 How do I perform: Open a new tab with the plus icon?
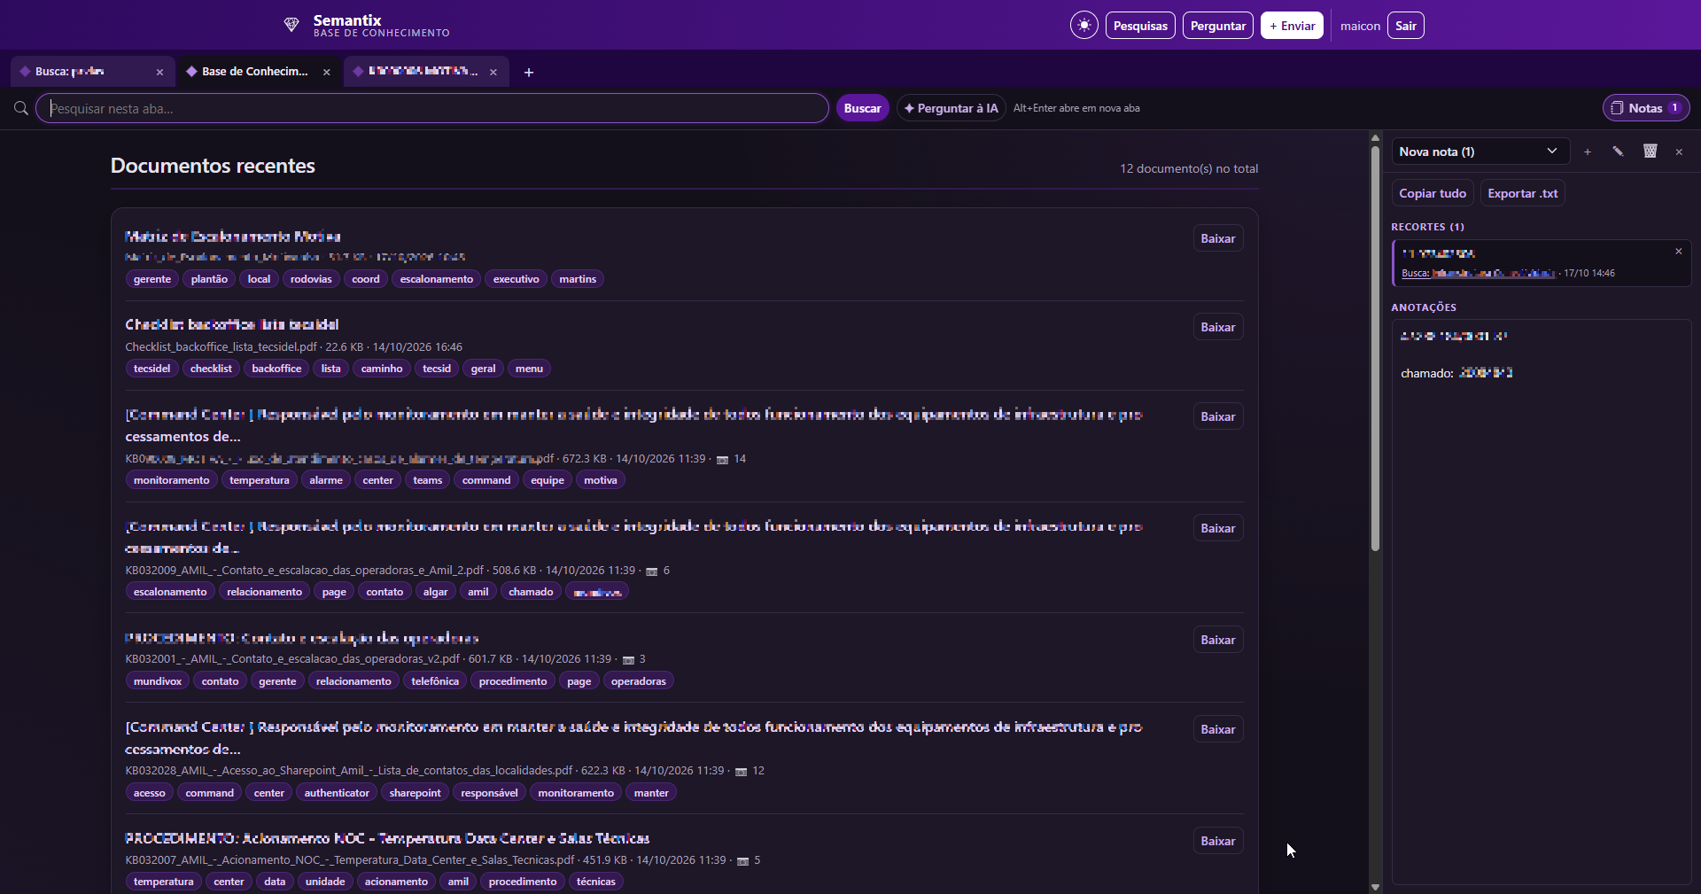(529, 73)
